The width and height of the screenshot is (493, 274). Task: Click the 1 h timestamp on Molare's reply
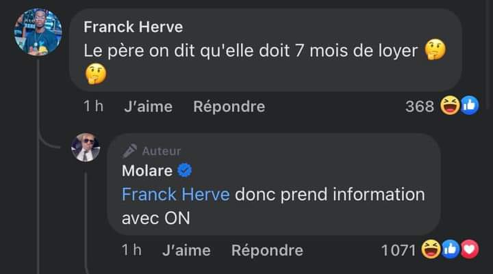tap(131, 250)
